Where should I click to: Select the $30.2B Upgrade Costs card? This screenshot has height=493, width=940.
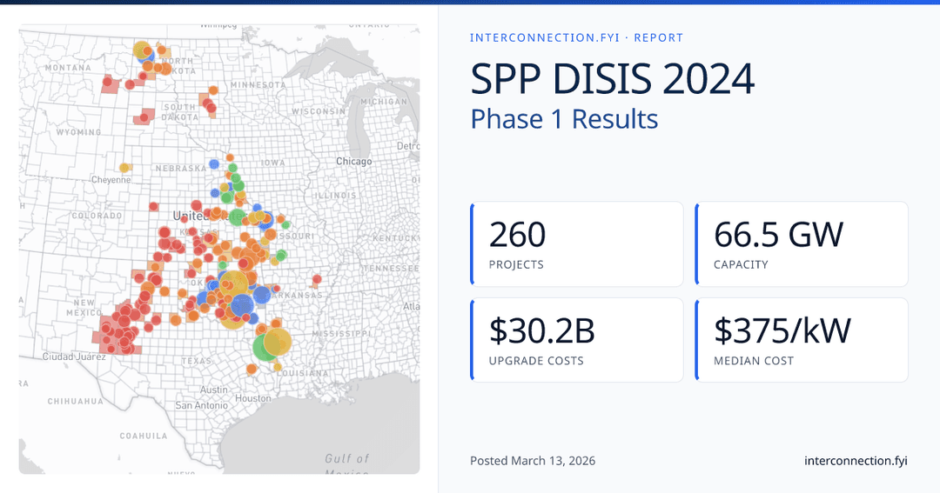[577, 340]
